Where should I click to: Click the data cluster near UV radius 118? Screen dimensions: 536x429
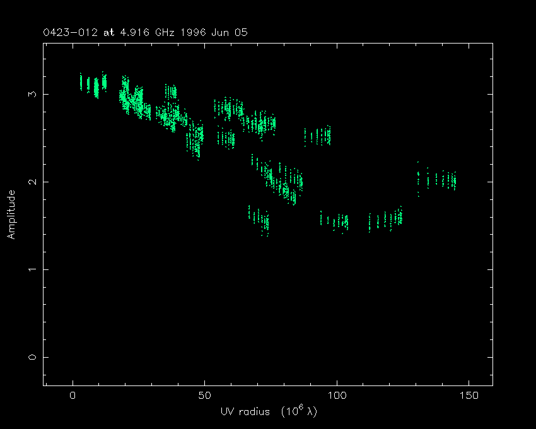[x=385, y=220]
